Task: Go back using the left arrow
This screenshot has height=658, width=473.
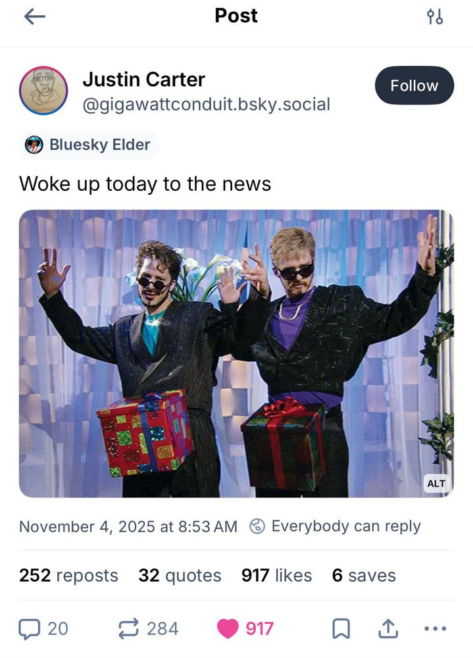Action: coord(34,17)
